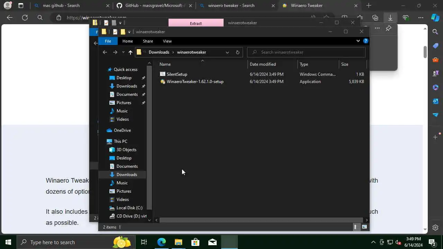Open Edge sidebar Shopping tag icon
Screen dimensions: 443x249
point(435,46)
